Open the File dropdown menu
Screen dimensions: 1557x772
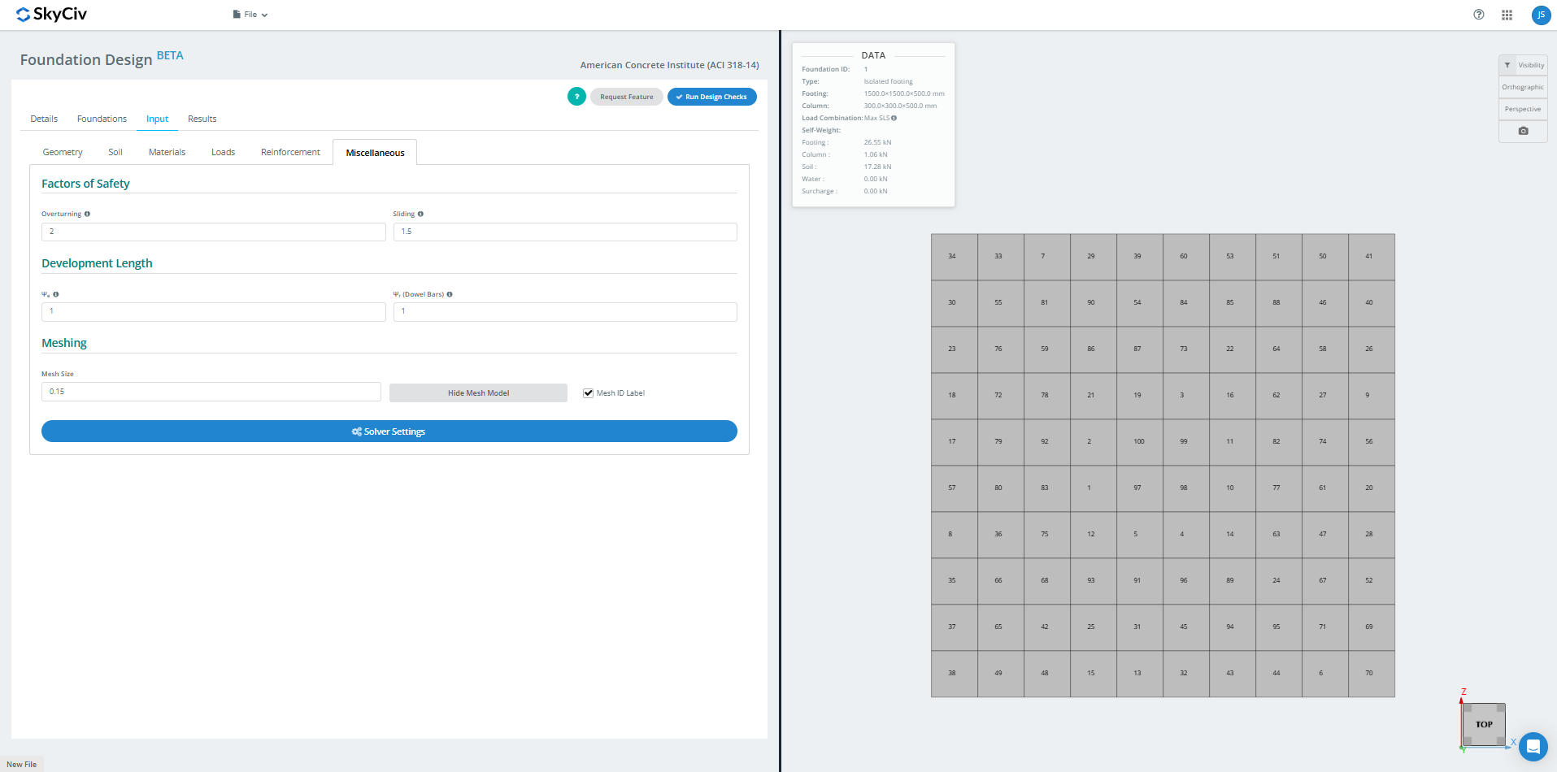[x=250, y=15]
